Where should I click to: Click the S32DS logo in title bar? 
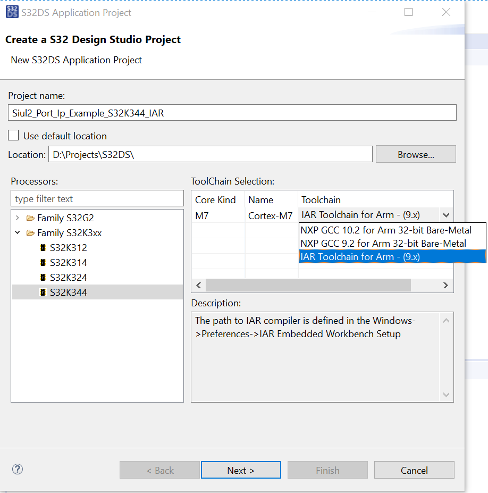(12, 12)
